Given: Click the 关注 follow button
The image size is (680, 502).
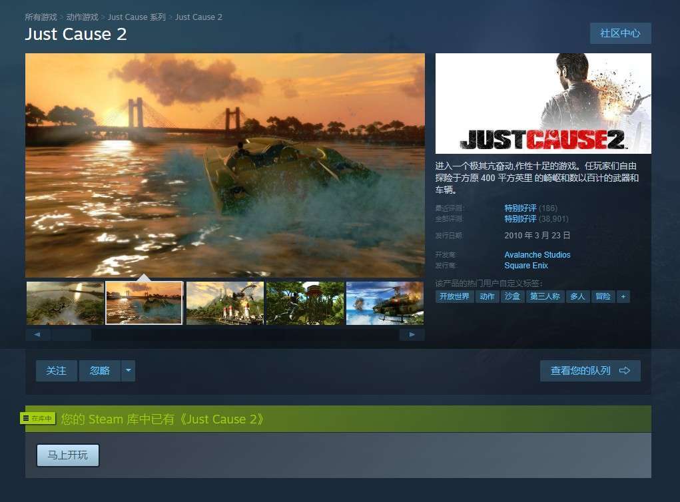Looking at the screenshot, I should point(57,371).
